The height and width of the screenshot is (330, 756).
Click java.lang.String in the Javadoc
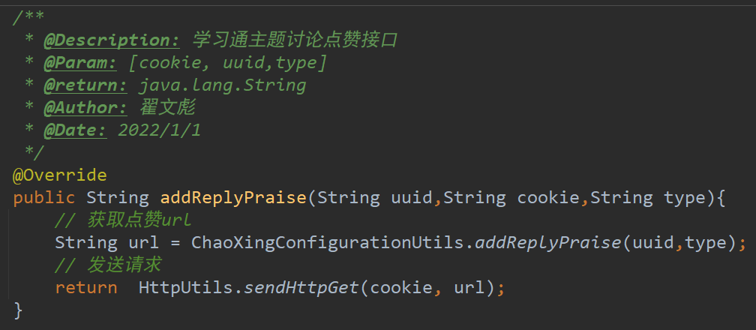tap(222, 85)
